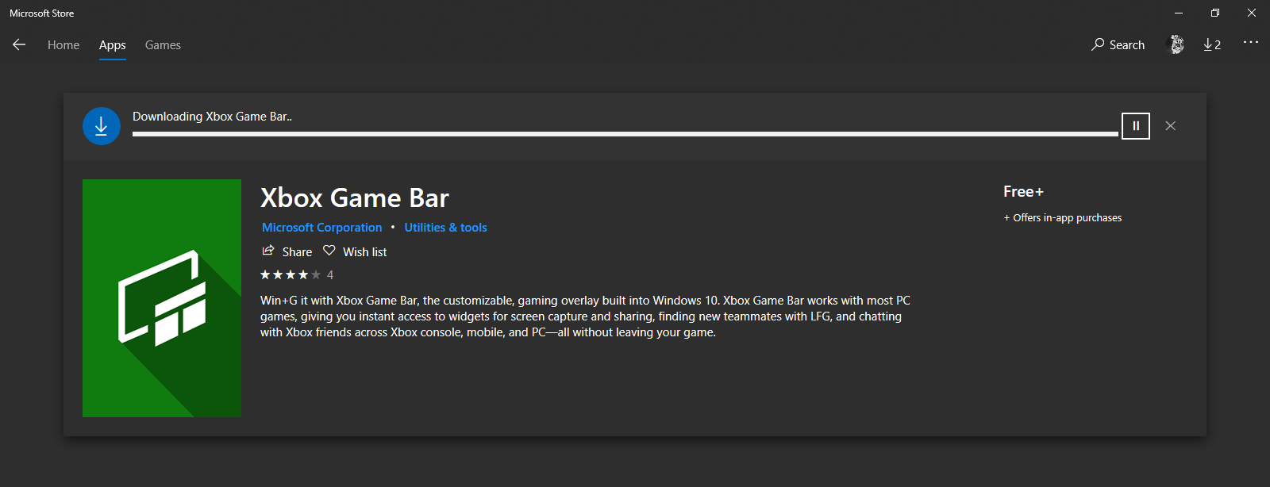This screenshot has width=1270, height=487.
Task: Select the Apps tab
Action: [x=113, y=45]
